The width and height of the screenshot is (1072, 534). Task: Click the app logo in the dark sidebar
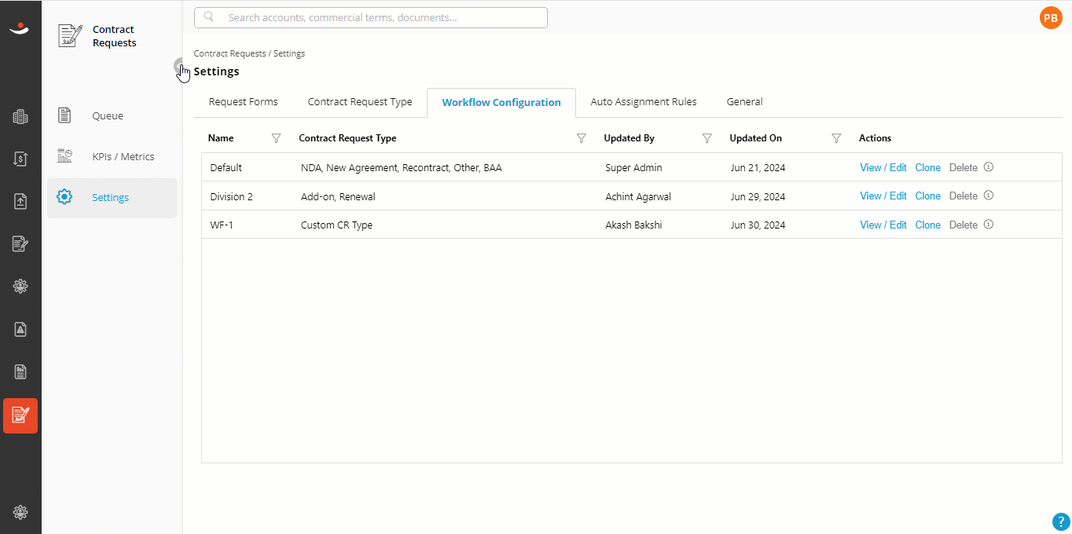pyautogui.click(x=20, y=29)
